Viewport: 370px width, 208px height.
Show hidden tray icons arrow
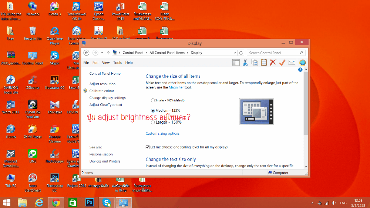(312, 203)
